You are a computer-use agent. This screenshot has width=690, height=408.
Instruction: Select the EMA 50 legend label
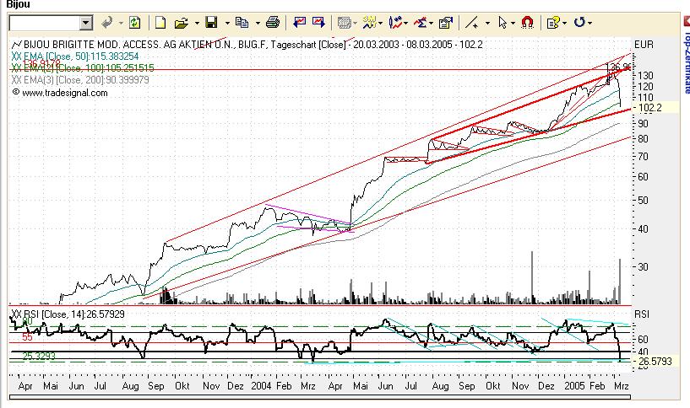(75, 56)
